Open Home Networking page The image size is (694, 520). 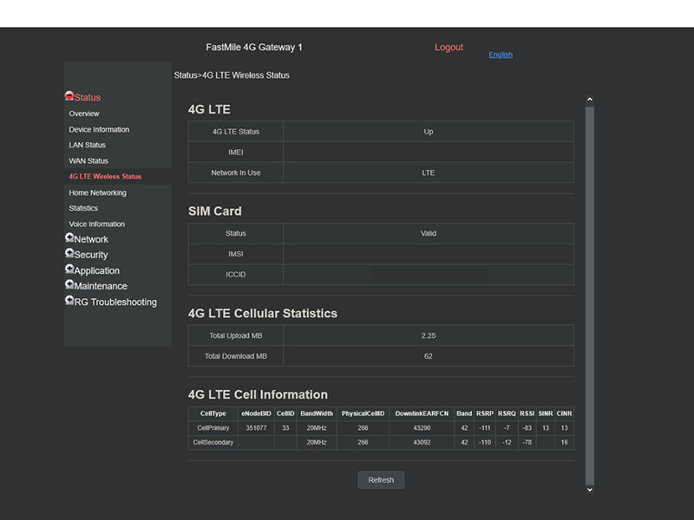97,193
